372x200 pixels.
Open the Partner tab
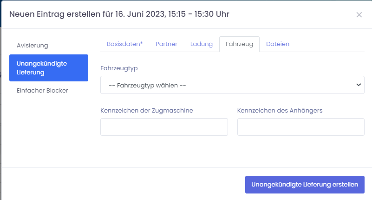coord(166,44)
